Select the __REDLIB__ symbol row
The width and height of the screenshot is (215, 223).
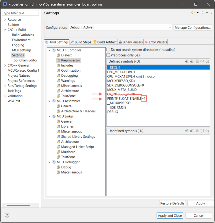[x=158, y=68]
